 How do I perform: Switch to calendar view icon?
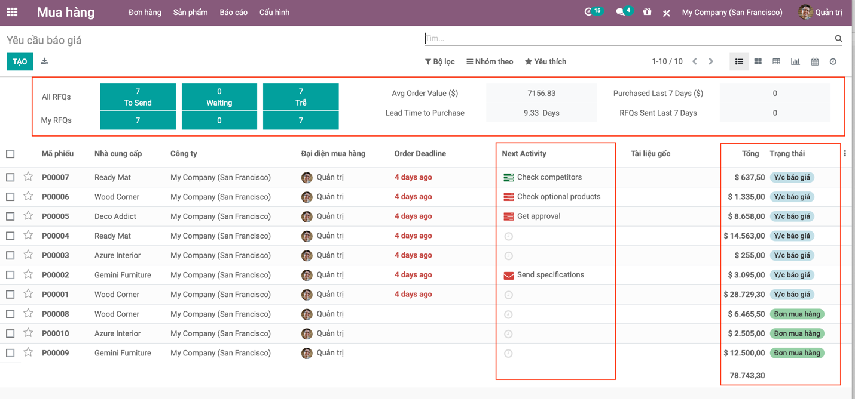pyautogui.click(x=814, y=61)
